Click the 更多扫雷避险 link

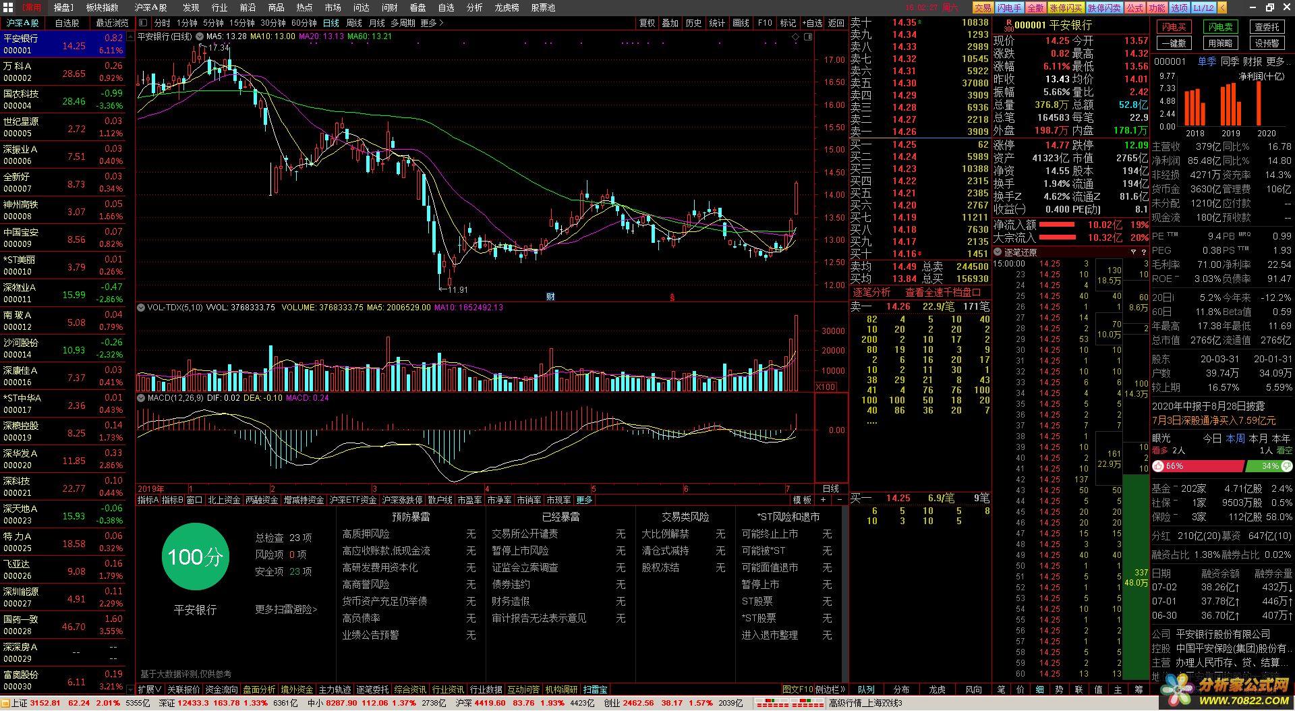pos(286,609)
